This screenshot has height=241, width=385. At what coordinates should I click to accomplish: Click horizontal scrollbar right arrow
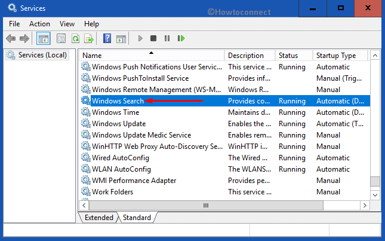pyautogui.click(x=365, y=205)
